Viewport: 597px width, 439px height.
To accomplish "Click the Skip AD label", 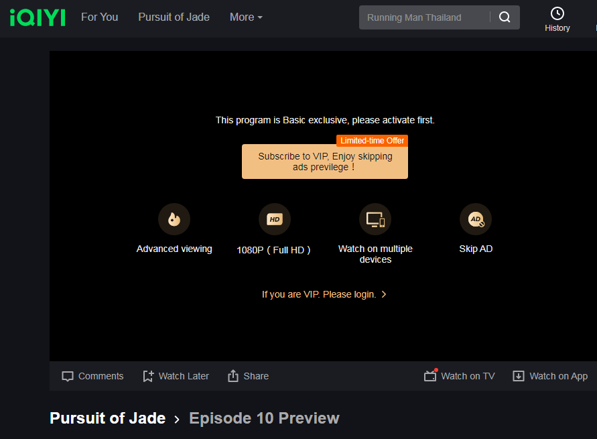I will [x=476, y=249].
